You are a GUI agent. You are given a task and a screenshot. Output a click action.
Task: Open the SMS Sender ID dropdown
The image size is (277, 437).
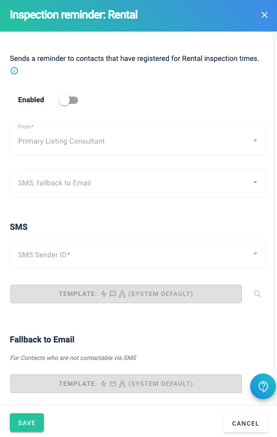pyautogui.click(x=137, y=254)
